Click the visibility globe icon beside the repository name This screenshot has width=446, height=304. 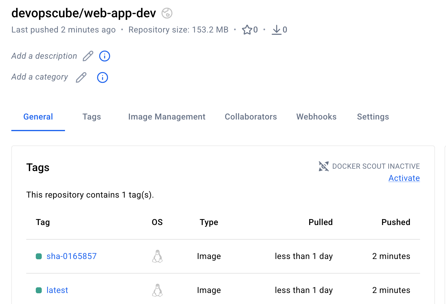tap(167, 13)
